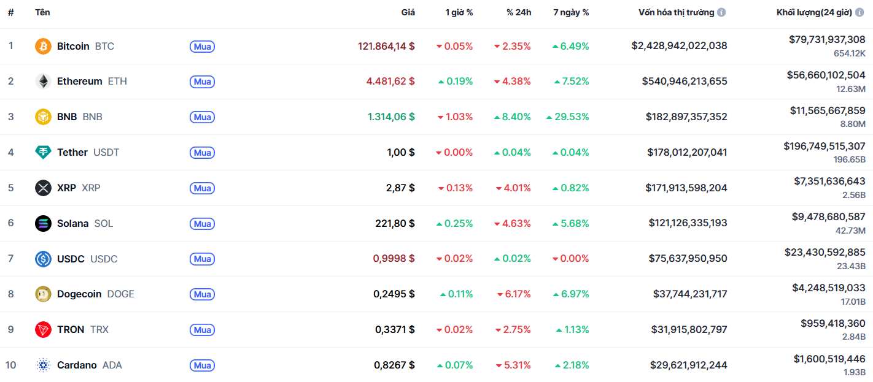The image size is (873, 382).
Task: Click the Bitcoin coin logo
Action: point(43,47)
